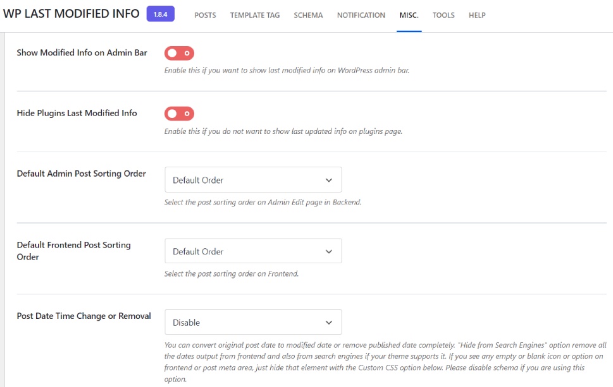Screen dimensions: 613x387
Task: Select the Notification tab
Action: (x=361, y=15)
